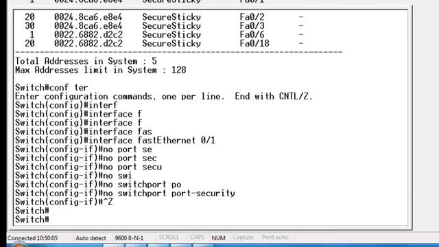Click the Fa0/18 port entry
Screen dimensions: 439x247
point(254,43)
